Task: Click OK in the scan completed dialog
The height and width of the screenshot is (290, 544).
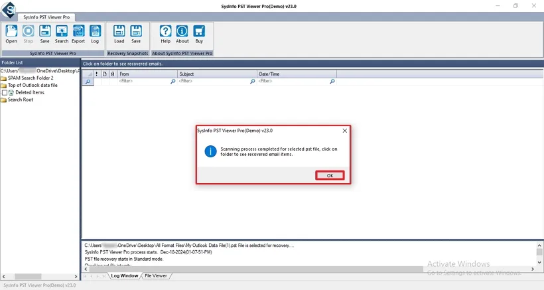Action: [x=330, y=175]
